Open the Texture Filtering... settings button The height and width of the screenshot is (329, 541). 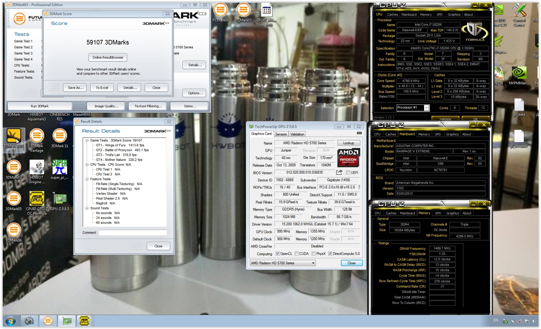tap(148, 106)
